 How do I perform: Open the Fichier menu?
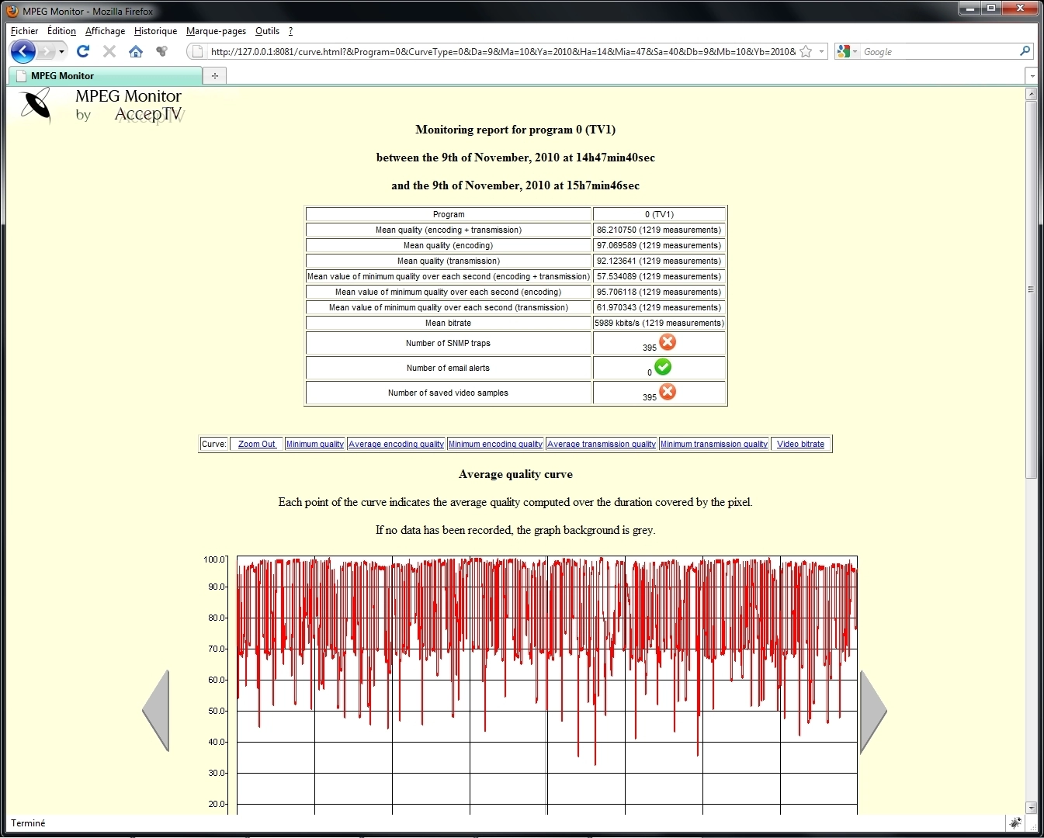(24, 31)
